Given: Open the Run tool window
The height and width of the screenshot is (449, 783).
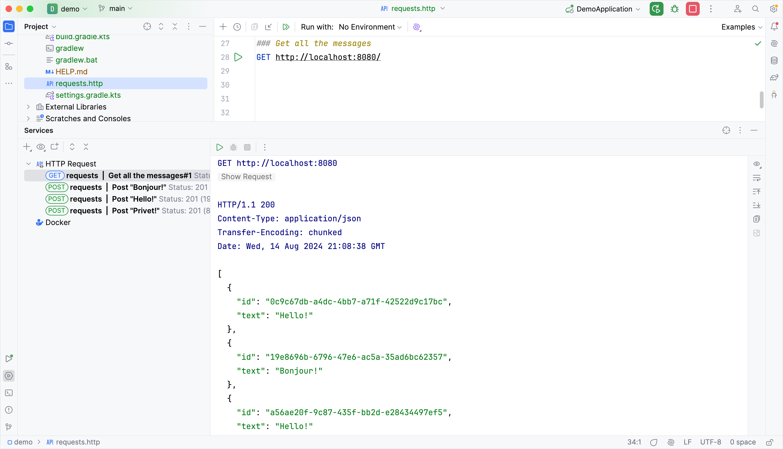Looking at the screenshot, I should [x=9, y=358].
